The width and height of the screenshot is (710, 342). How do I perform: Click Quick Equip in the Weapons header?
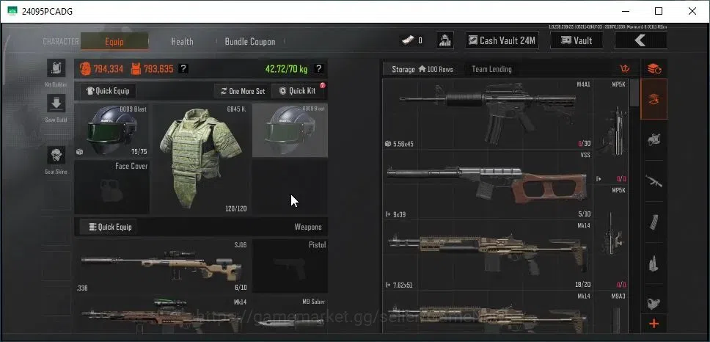click(109, 227)
